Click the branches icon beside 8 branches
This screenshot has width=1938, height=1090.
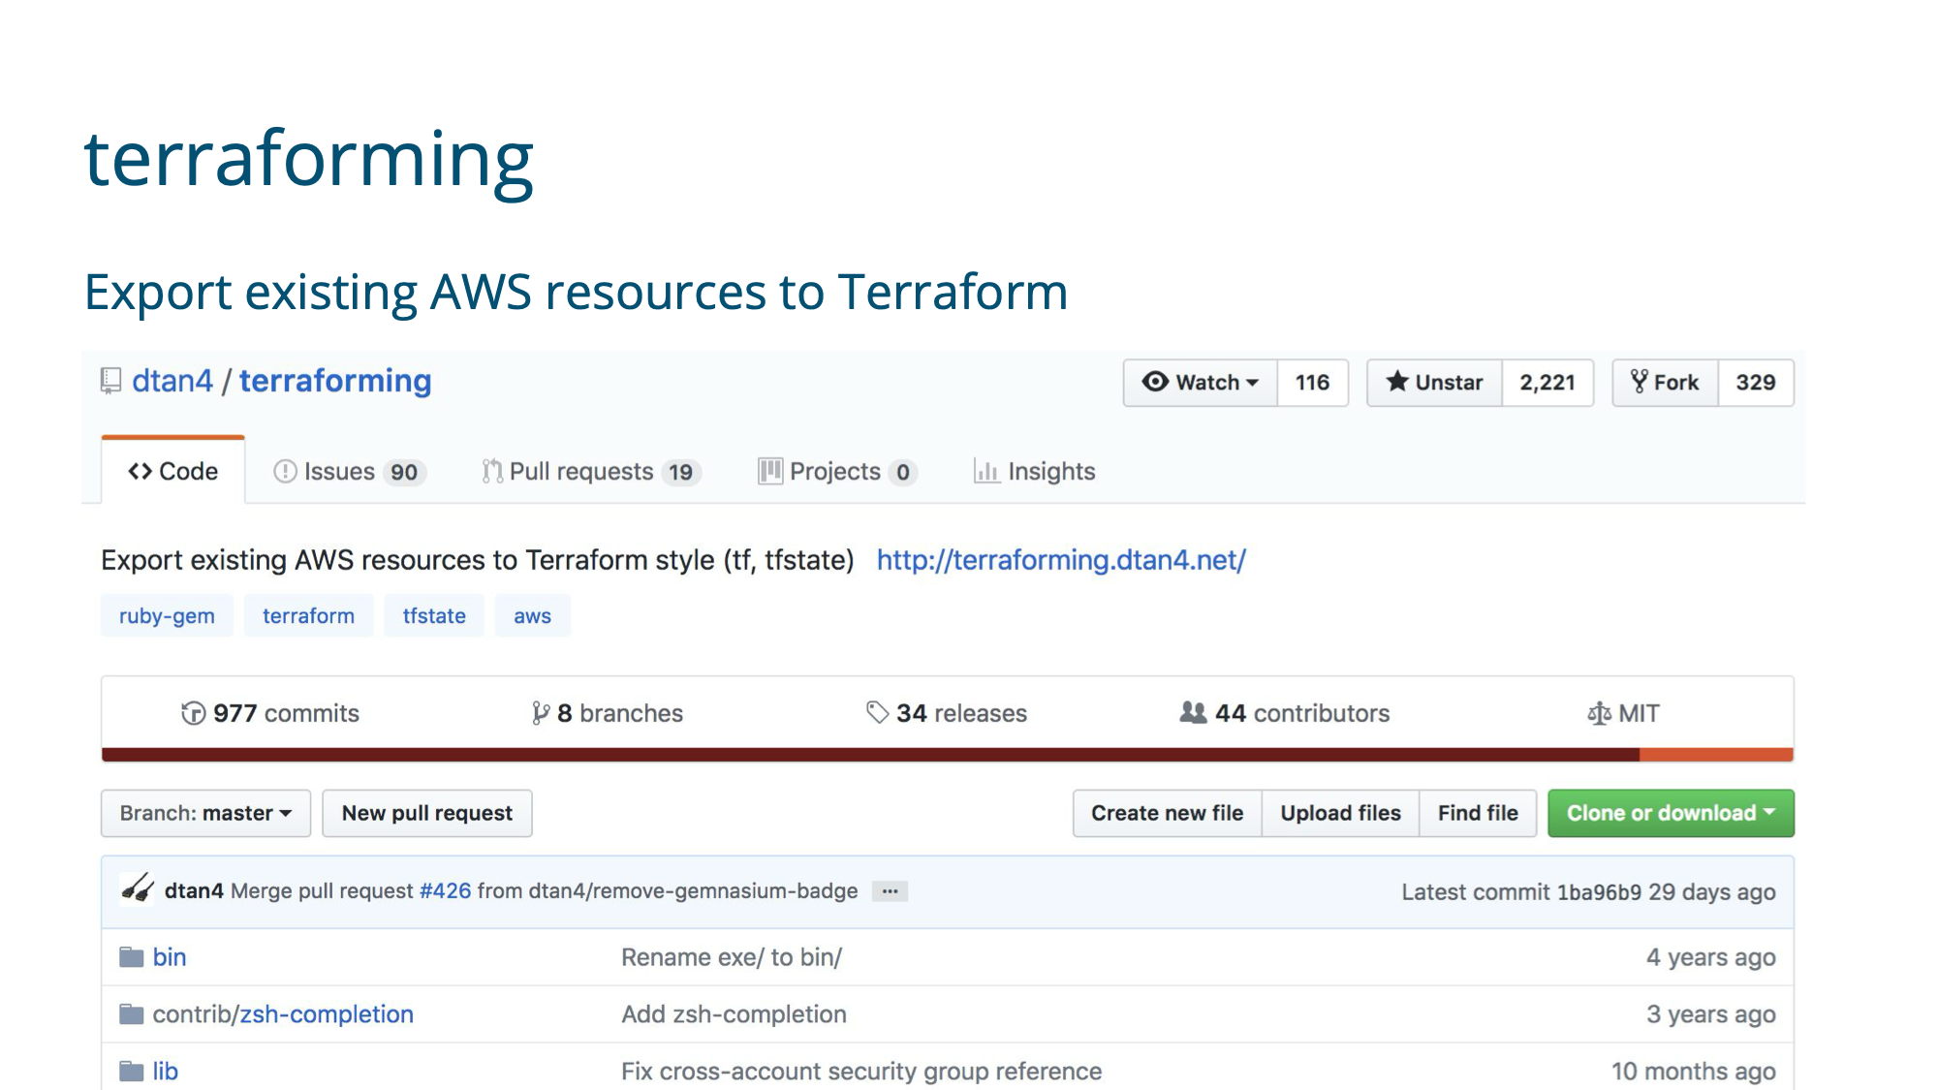click(541, 714)
